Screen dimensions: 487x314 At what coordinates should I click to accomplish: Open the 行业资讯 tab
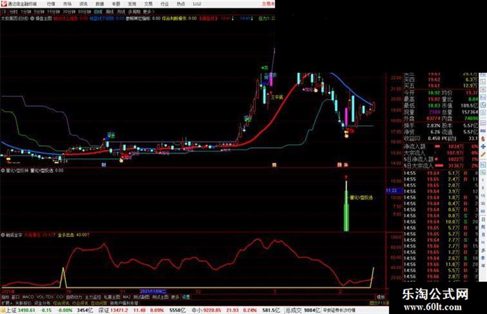[80, 303]
